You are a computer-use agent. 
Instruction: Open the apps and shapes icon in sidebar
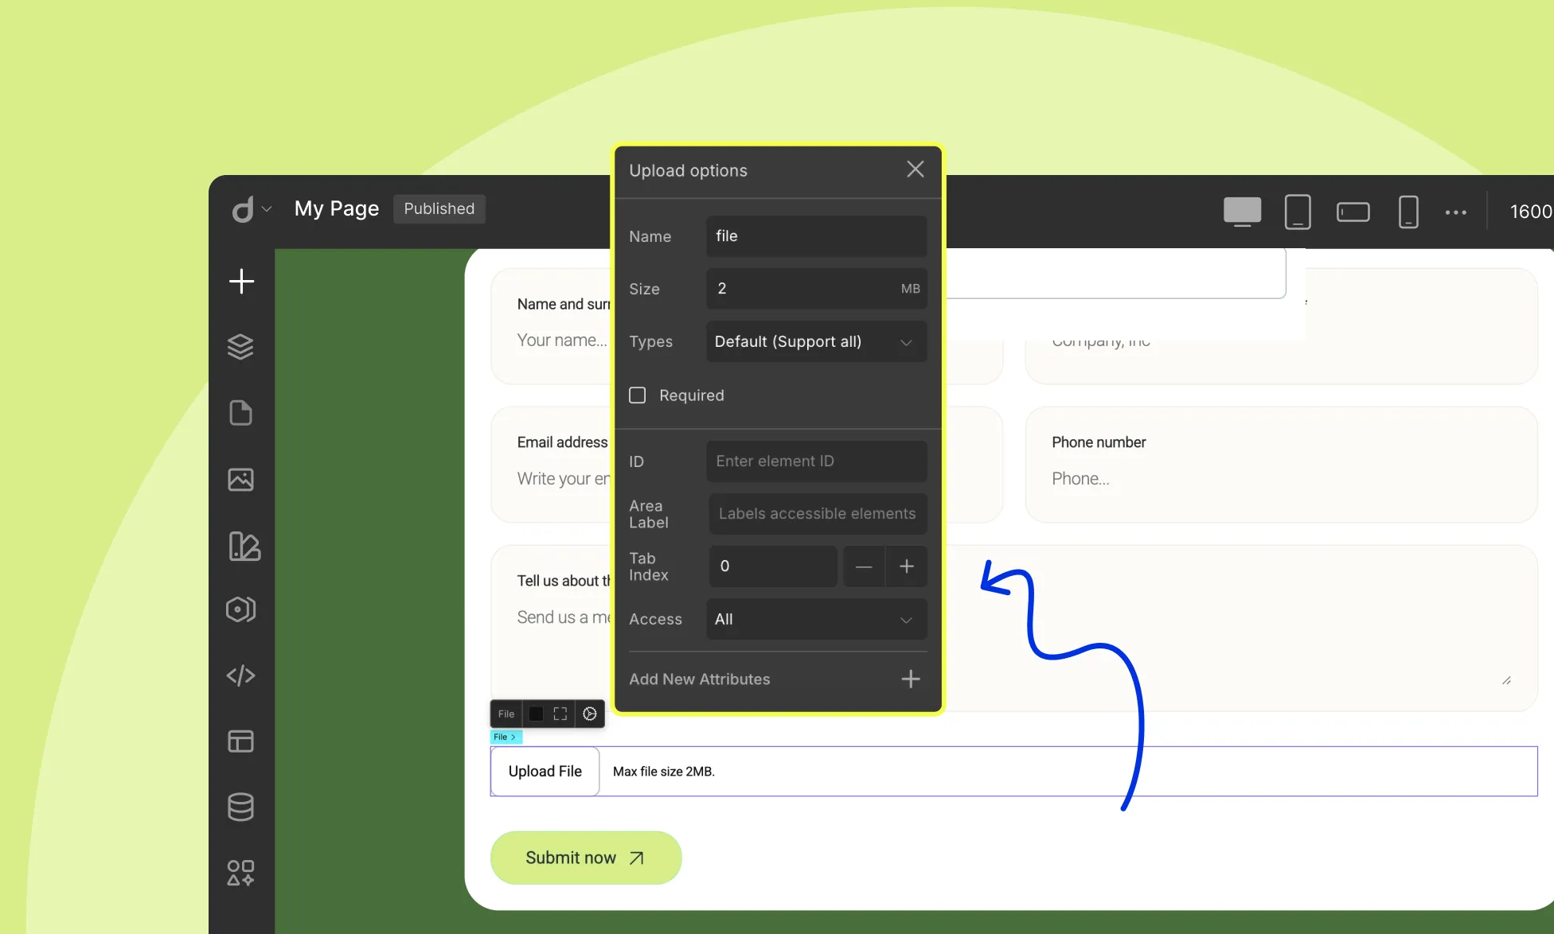(240, 873)
